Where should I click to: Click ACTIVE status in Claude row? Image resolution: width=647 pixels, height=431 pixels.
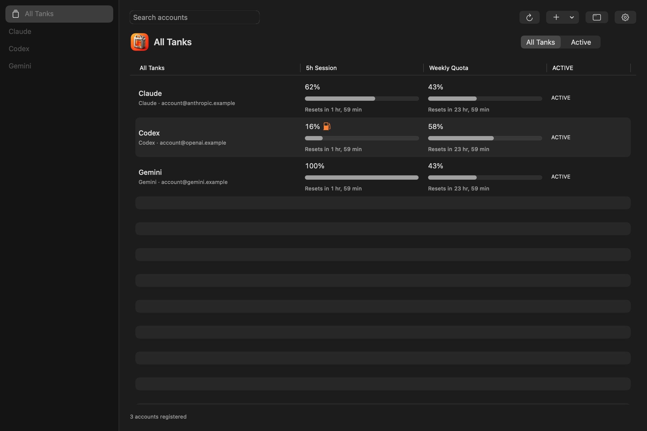[561, 98]
